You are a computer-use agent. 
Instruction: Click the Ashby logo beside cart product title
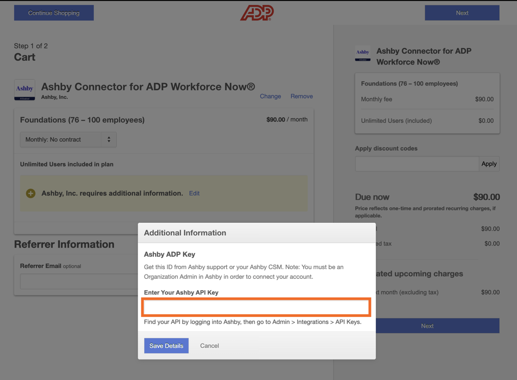click(x=25, y=90)
